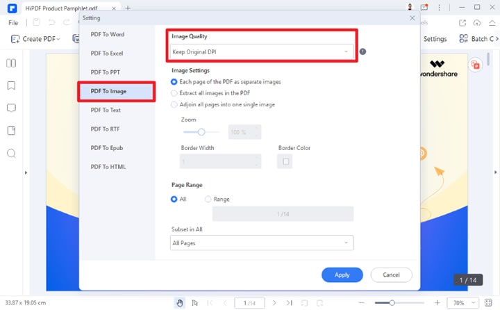500x310 pixels.
Task: Select Each page as separate images option
Action: (x=174, y=82)
